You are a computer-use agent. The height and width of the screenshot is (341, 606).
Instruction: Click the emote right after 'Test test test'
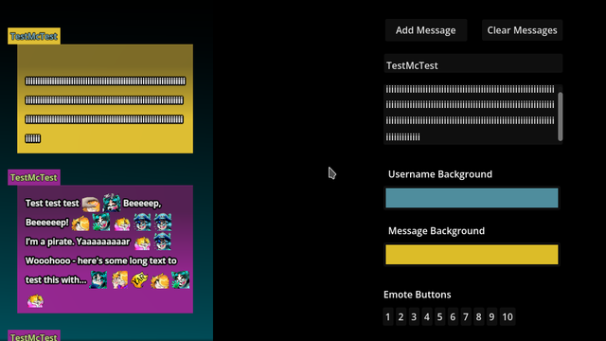pos(91,204)
